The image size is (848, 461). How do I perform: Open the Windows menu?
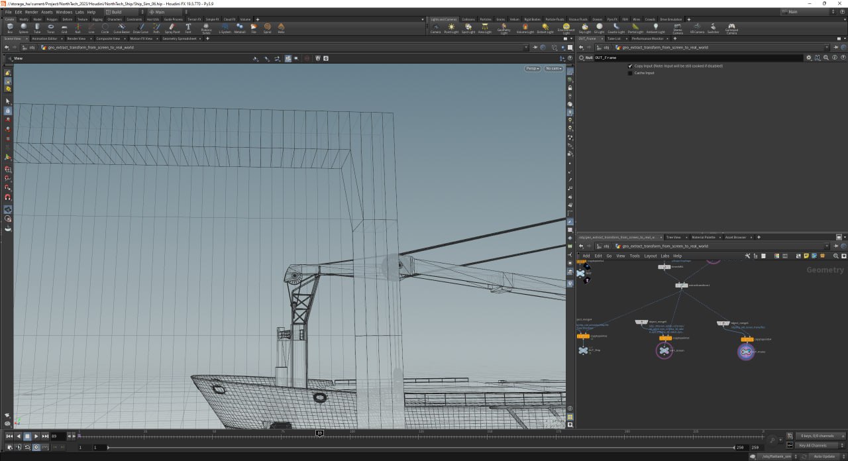click(64, 12)
